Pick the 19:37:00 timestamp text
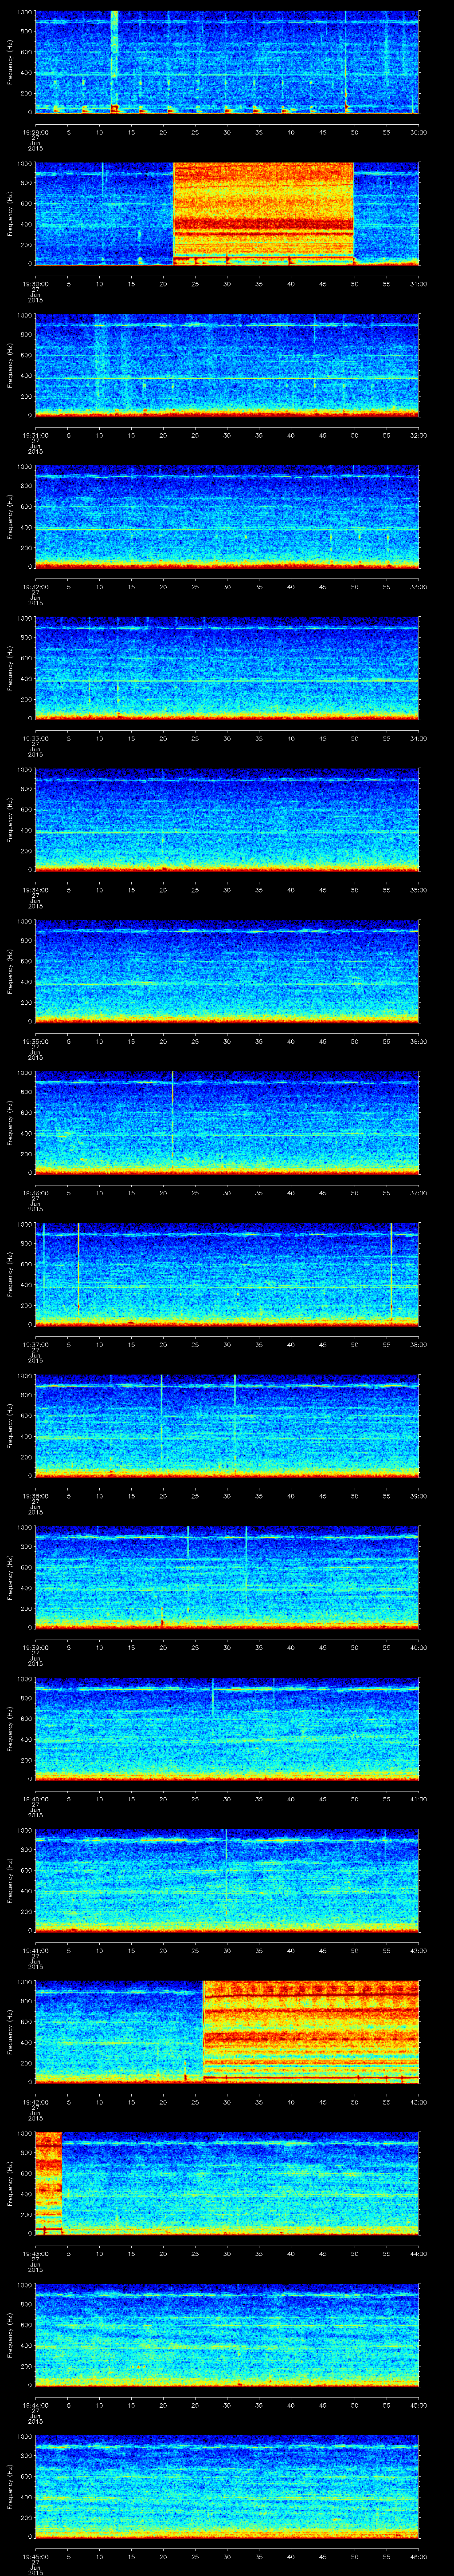454x2576 pixels. (35, 1344)
